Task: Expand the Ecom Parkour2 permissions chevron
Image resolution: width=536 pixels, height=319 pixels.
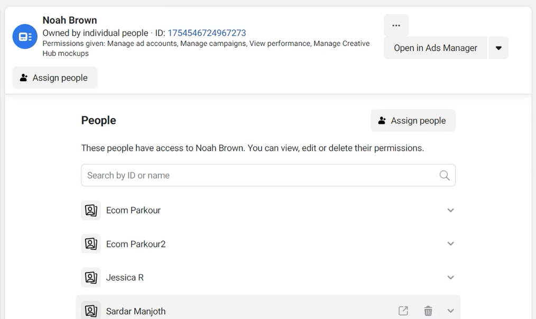Action: tap(450, 244)
